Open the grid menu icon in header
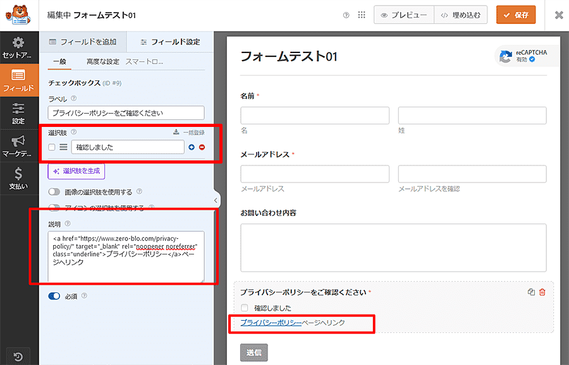The image size is (569, 365). click(362, 15)
